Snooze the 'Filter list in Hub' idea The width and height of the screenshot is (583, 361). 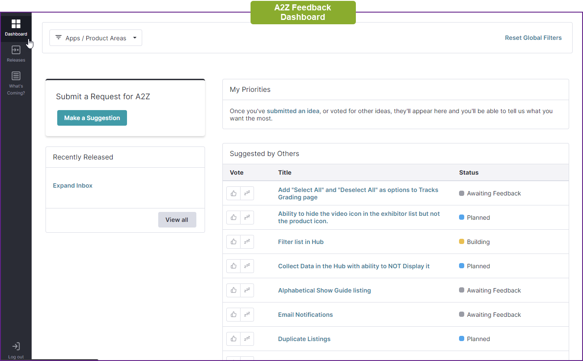click(247, 242)
